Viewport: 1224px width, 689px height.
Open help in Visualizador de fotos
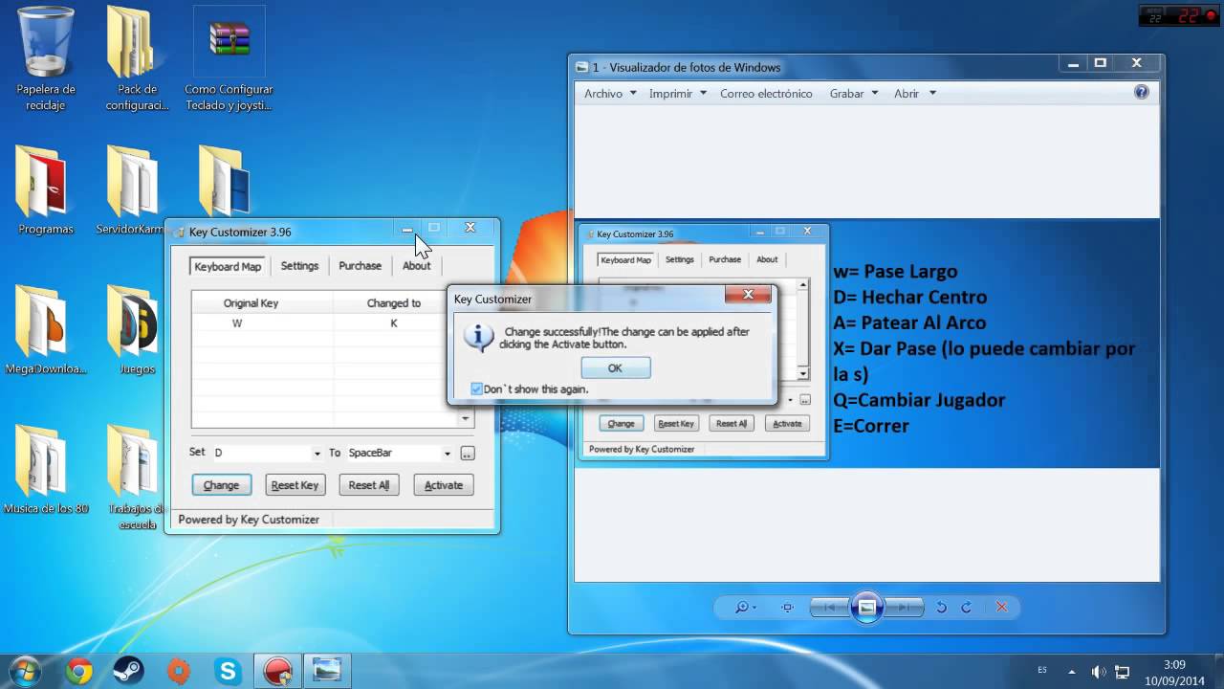[1141, 93]
